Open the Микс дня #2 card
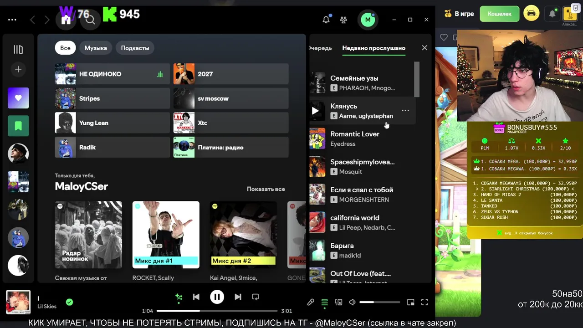Image resolution: width=583 pixels, height=328 pixels. (x=243, y=235)
